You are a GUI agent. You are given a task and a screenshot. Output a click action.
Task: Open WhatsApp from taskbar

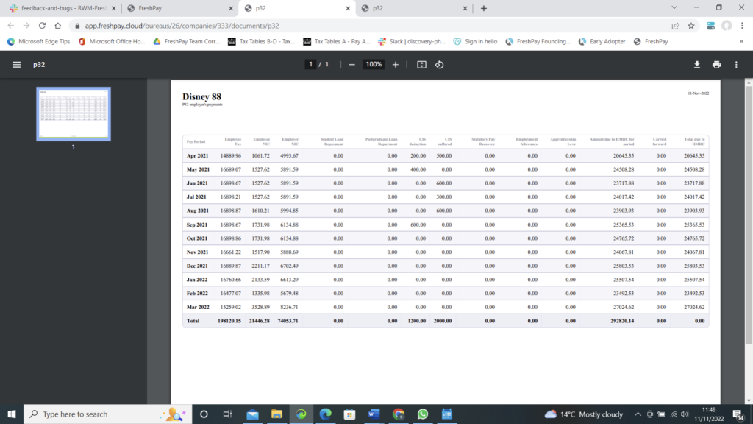(x=423, y=414)
